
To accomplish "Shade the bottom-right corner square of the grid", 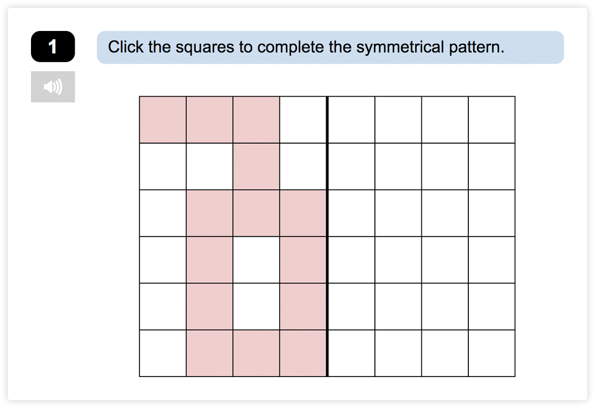I will 492,353.
